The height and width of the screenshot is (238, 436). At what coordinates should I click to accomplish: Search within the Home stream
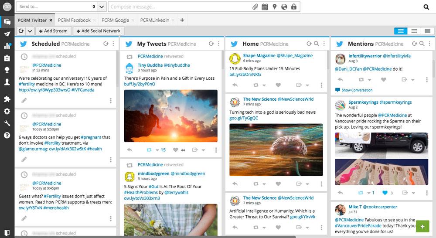317,44
